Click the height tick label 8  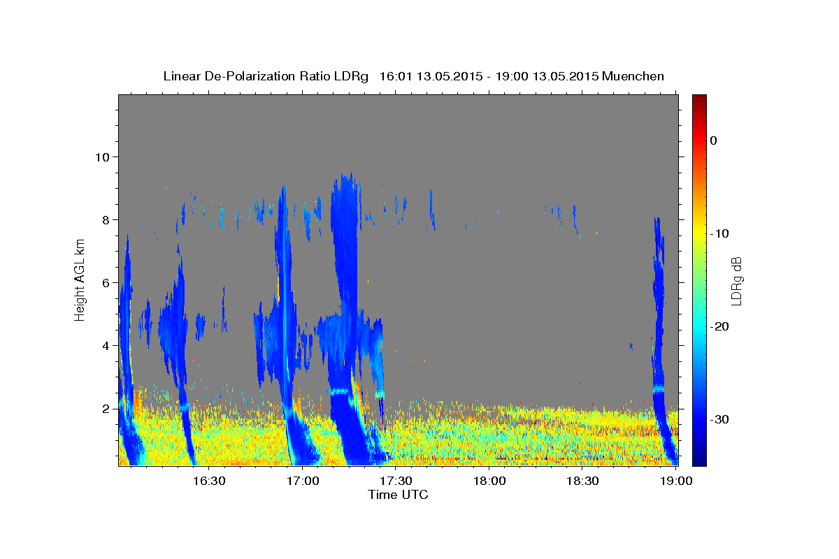106,219
